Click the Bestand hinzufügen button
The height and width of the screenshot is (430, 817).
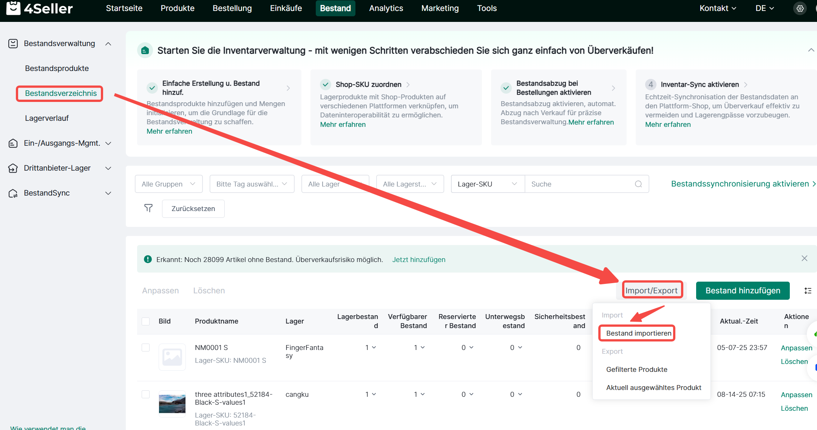coord(742,291)
